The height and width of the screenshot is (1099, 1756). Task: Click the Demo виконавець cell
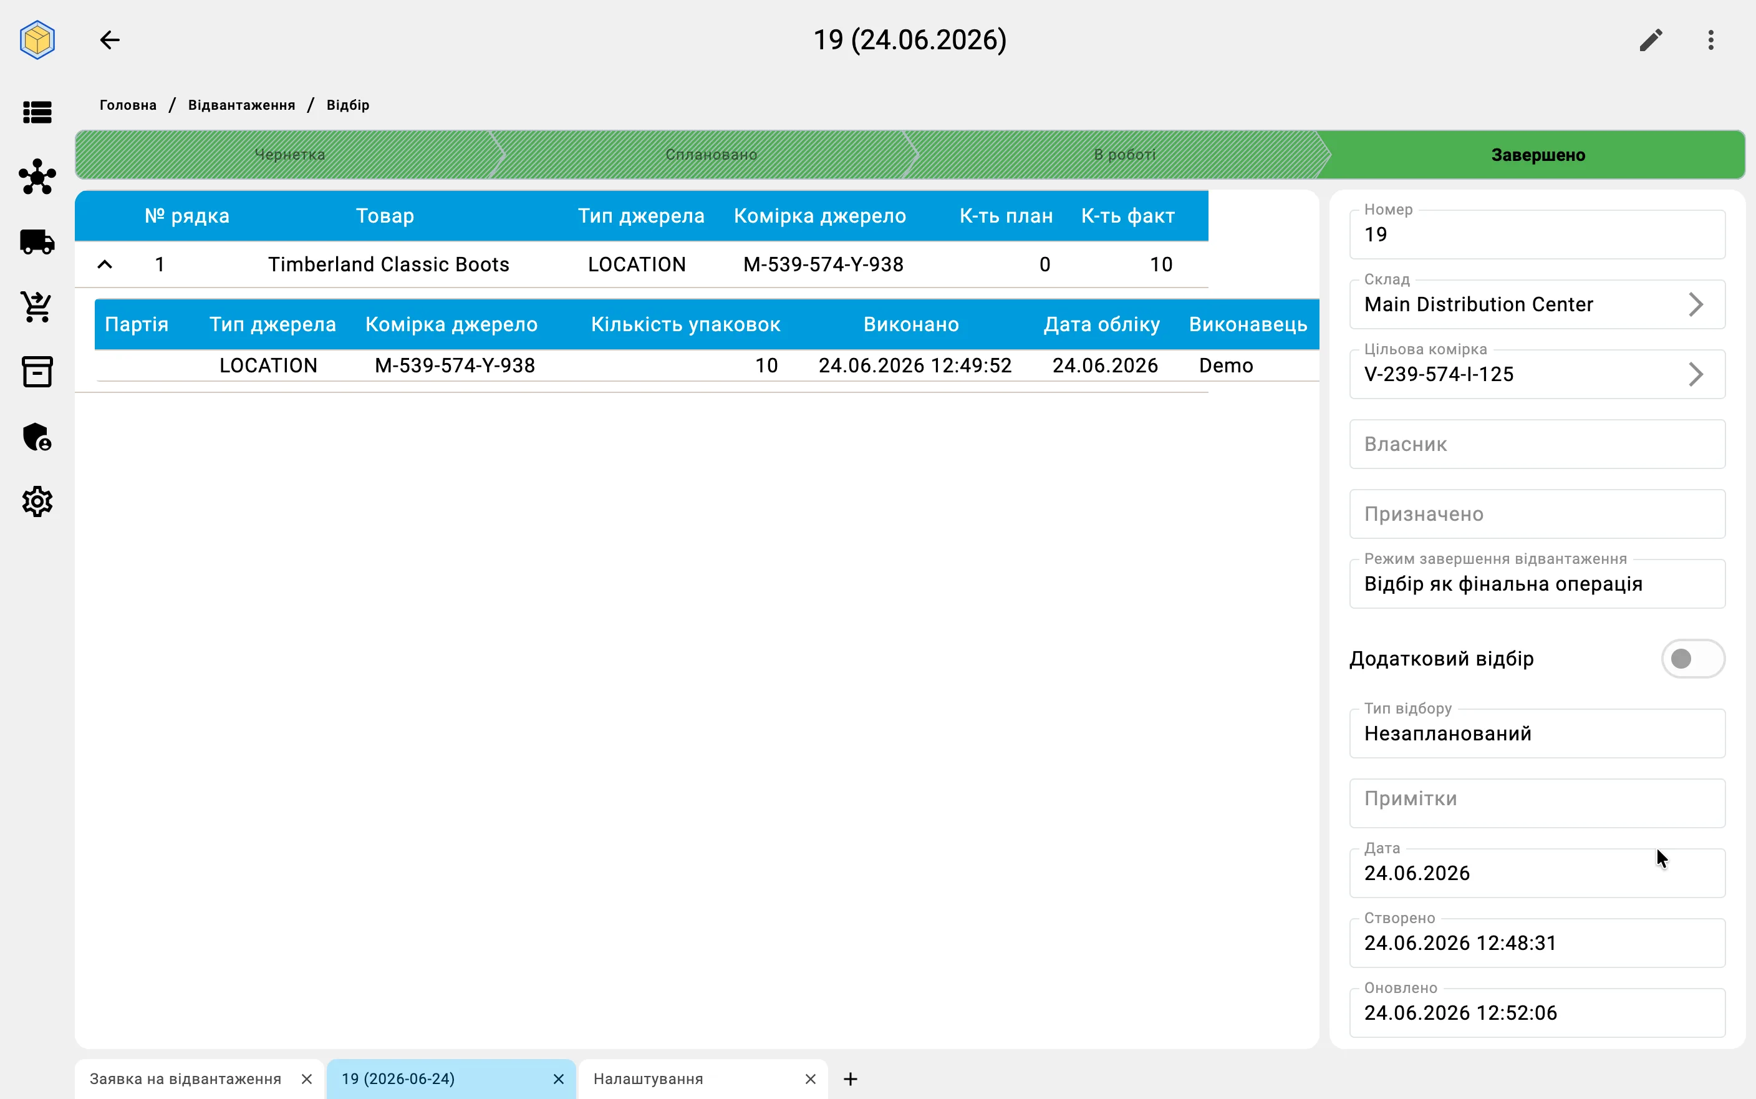point(1225,366)
